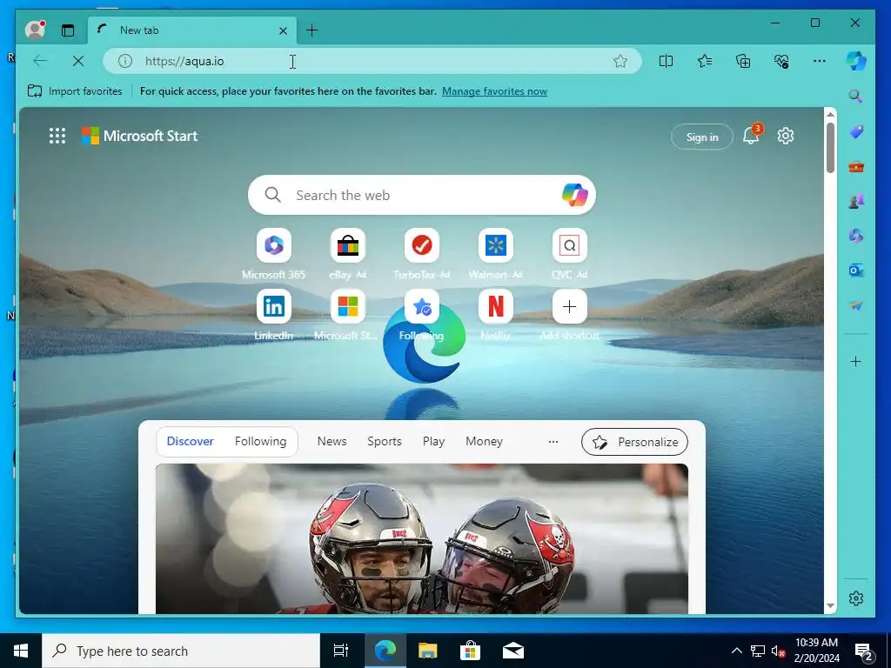Open the tab actions menu icon
The width and height of the screenshot is (891, 668).
[x=68, y=30]
